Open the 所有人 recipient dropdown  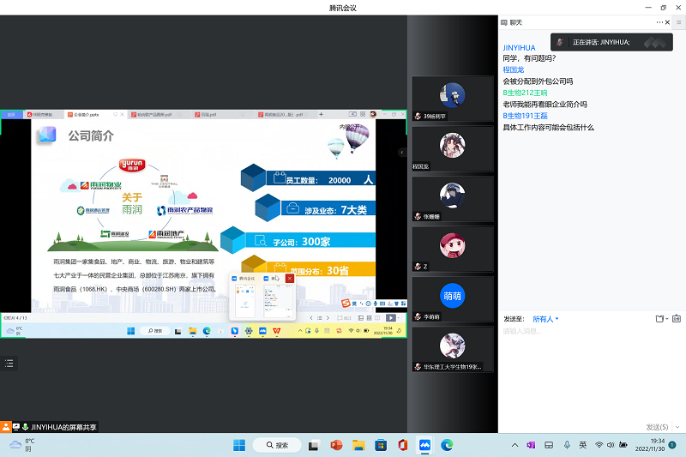(x=545, y=319)
